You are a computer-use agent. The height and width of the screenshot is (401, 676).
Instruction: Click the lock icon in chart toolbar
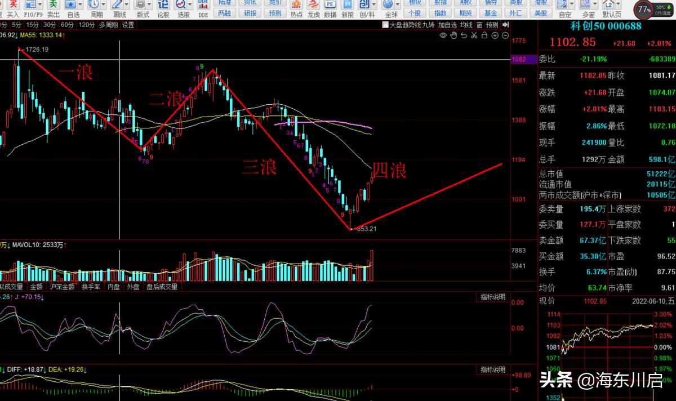(484, 35)
